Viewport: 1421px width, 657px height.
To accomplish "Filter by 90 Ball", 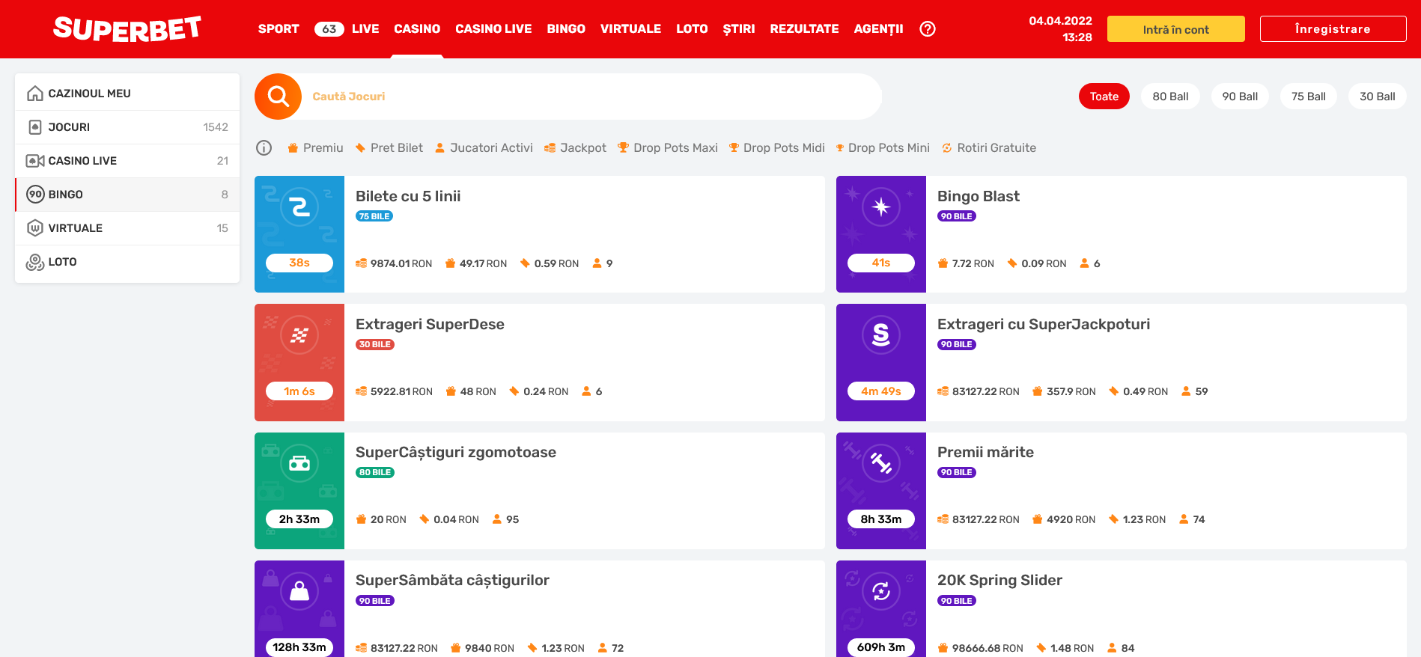I will pos(1240,97).
